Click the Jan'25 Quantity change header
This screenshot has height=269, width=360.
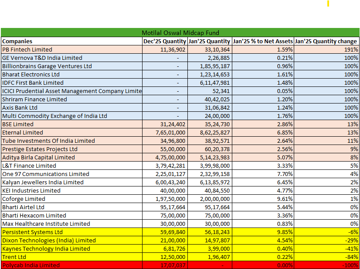327,41
